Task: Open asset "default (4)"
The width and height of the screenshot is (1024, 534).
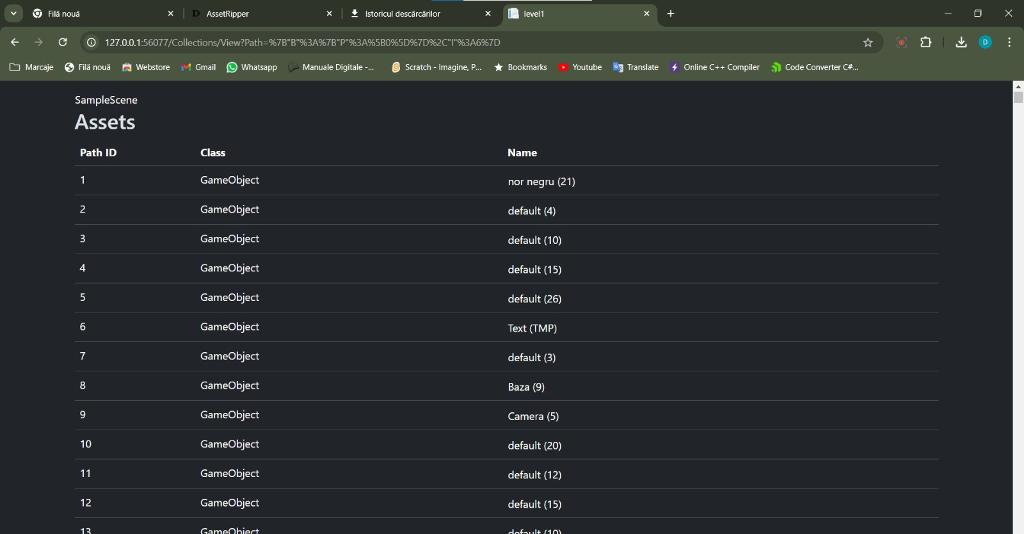Action: click(x=532, y=211)
